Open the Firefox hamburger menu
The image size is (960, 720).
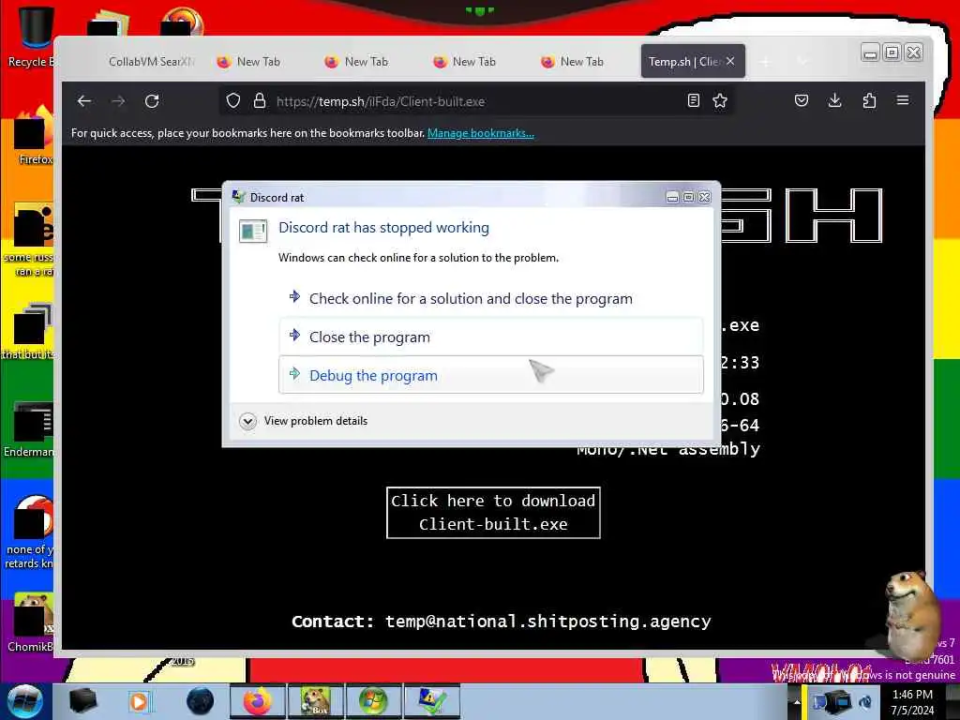click(x=903, y=100)
